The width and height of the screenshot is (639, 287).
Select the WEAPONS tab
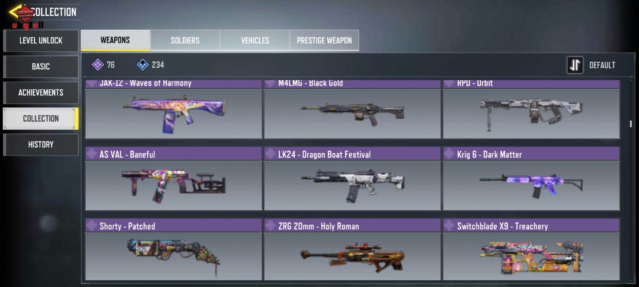coord(115,40)
